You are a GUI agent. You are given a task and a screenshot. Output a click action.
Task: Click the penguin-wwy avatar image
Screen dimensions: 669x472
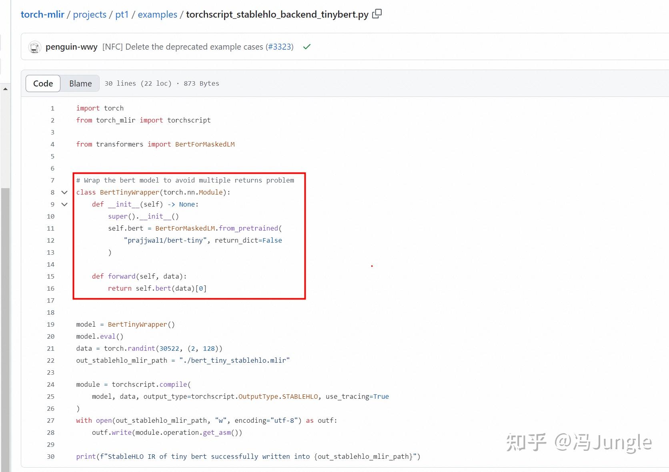[x=34, y=47]
